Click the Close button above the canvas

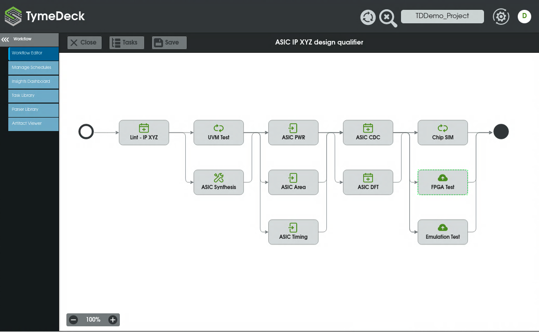84,42
